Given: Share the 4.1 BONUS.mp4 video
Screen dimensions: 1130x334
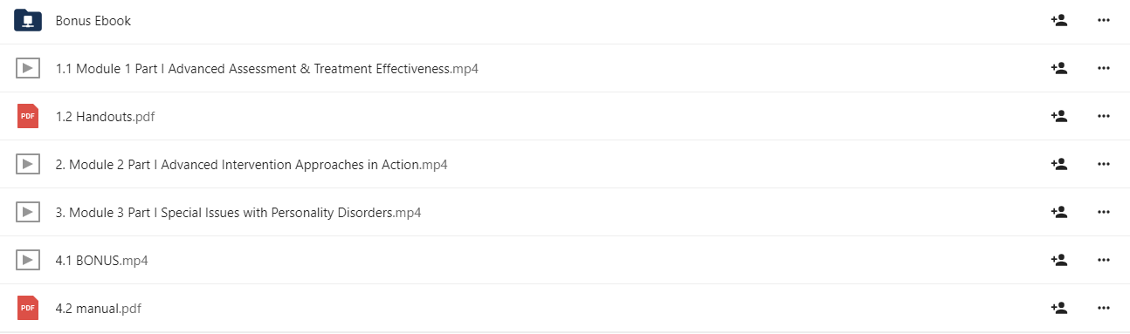Looking at the screenshot, I should [x=1059, y=260].
